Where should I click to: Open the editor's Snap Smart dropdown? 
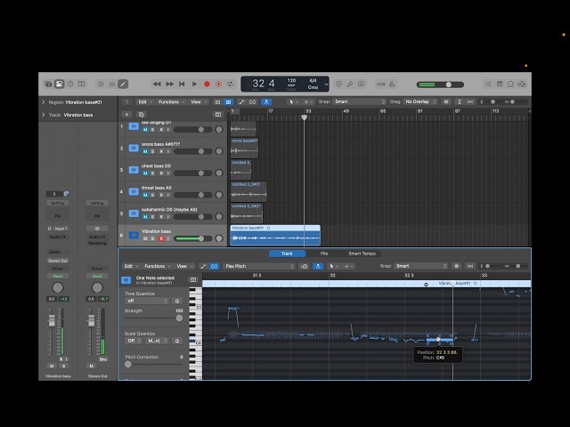click(420, 266)
